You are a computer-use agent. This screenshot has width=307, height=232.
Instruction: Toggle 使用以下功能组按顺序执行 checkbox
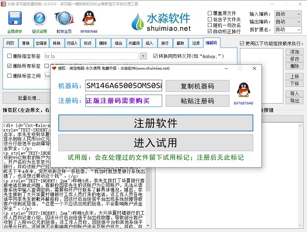(x=242, y=43)
